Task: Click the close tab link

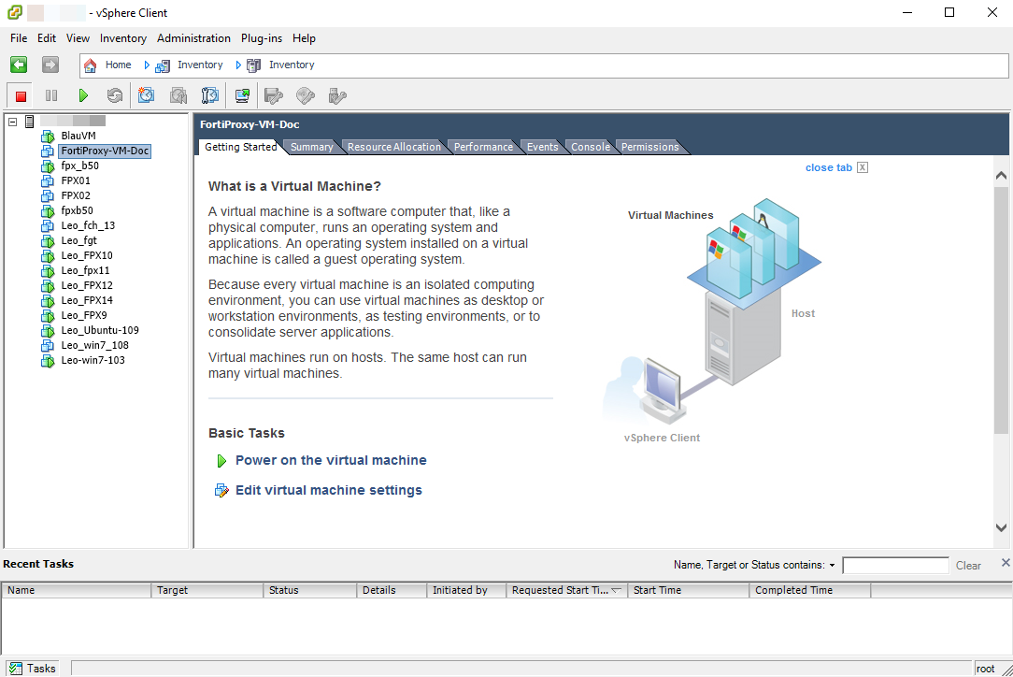Action: (x=828, y=167)
